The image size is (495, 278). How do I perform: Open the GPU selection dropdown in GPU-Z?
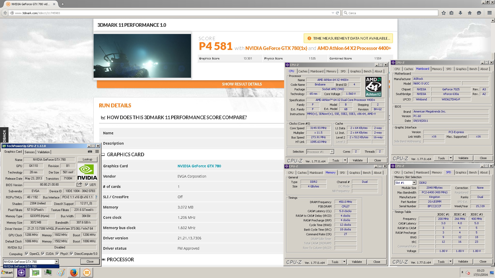tap(56, 262)
